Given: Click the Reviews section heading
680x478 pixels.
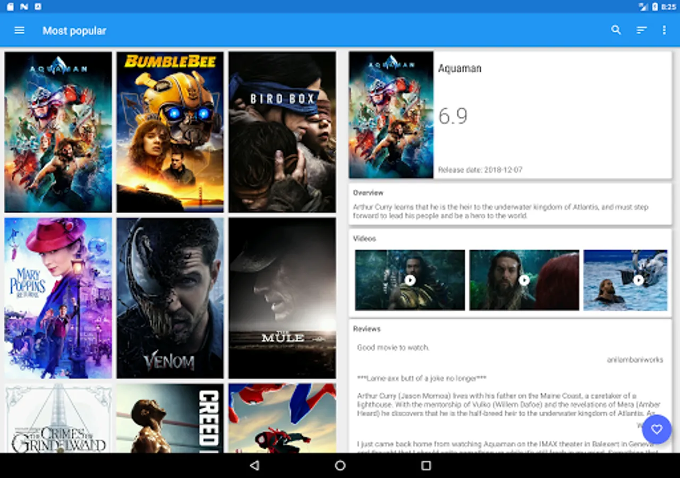Looking at the screenshot, I should (367, 329).
